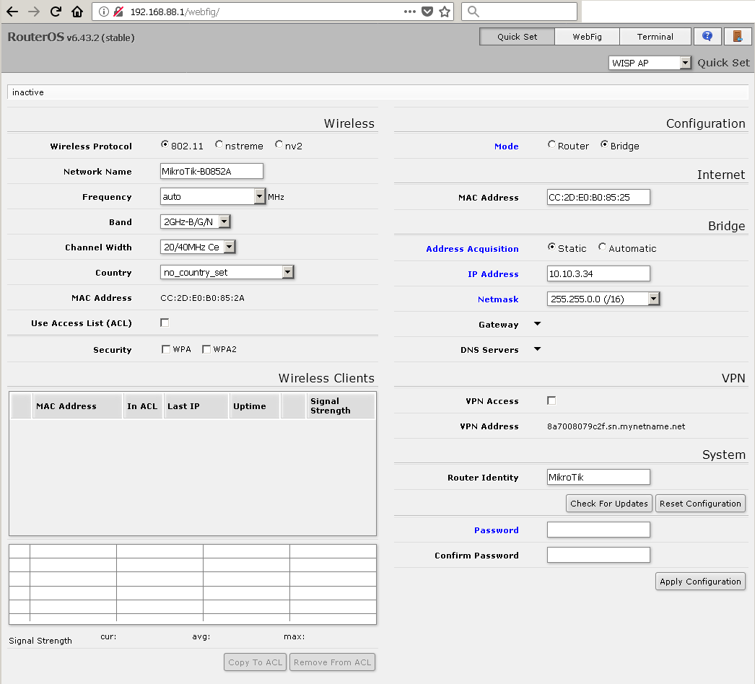The image size is (755, 684).
Task: Bookmark this page with star icon
Action: point(445,12)
